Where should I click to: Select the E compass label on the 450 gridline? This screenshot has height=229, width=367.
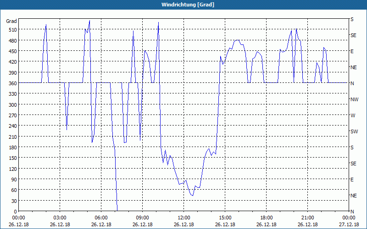(352, 51)
